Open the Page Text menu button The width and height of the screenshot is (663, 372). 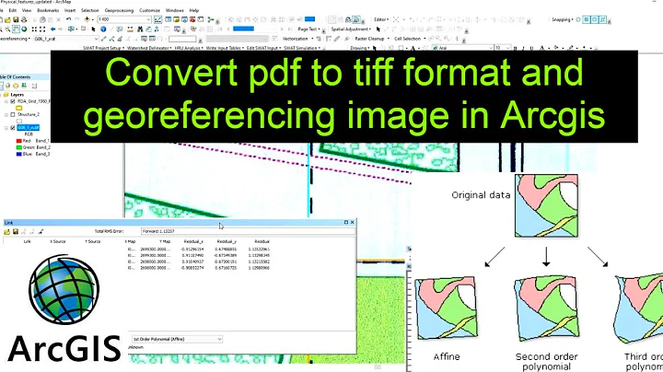(x=308, y=29)
